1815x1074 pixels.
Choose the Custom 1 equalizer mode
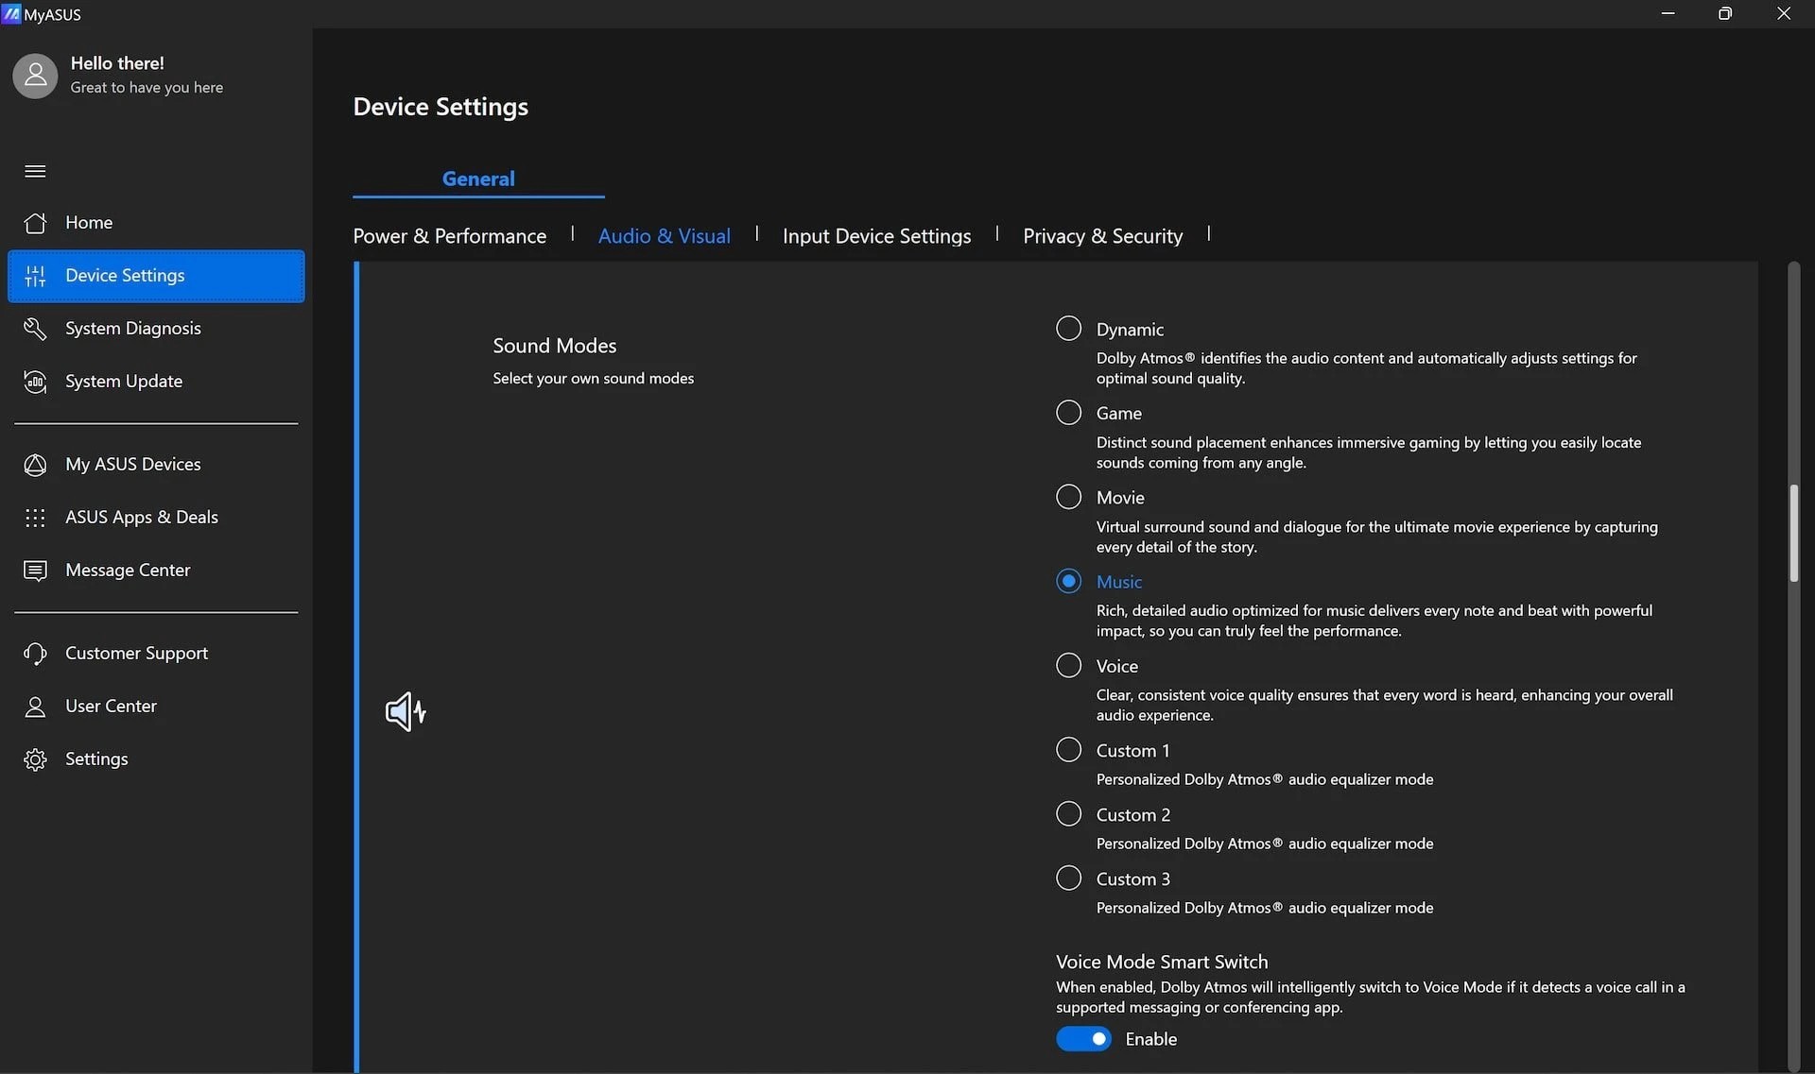coord(1068,750)
